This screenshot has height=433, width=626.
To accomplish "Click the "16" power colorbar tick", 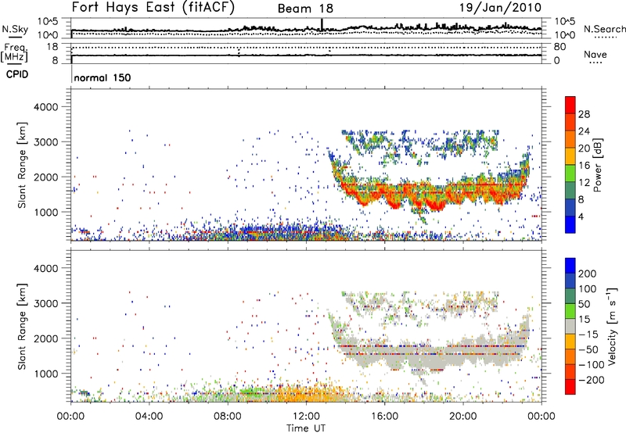I will (584, 166).
